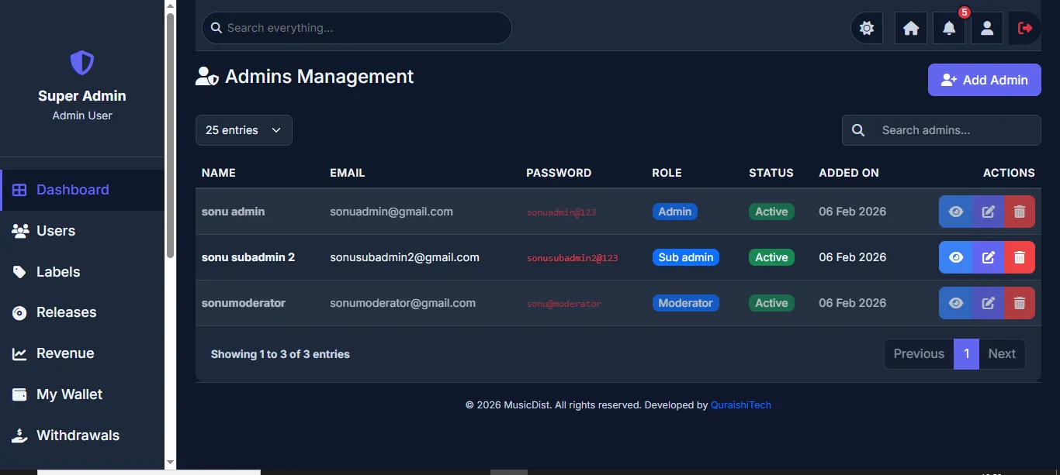Sort by the ROLE column header

[667, 173]
